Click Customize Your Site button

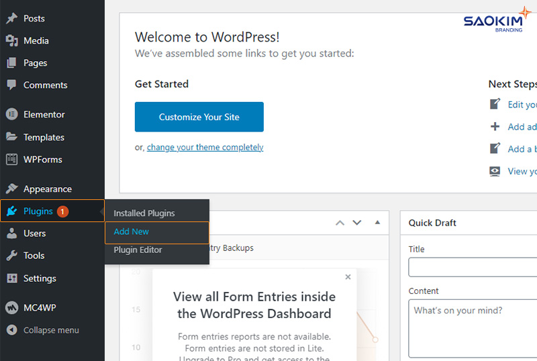[199, 117]
